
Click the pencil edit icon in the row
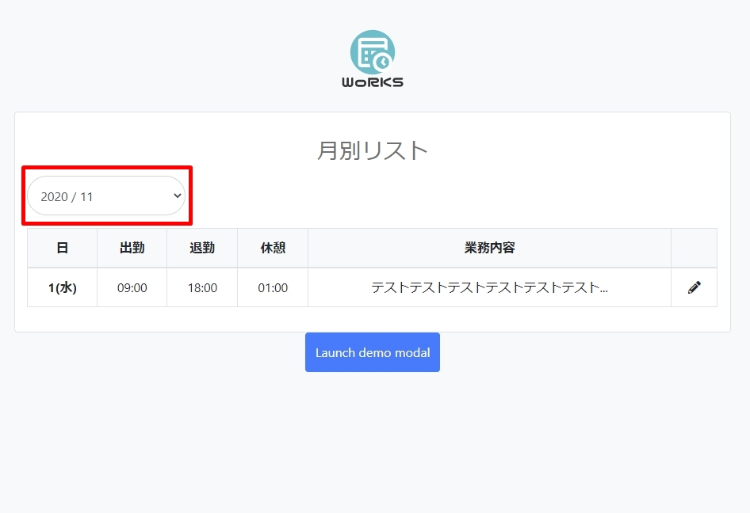click(694, 287)
